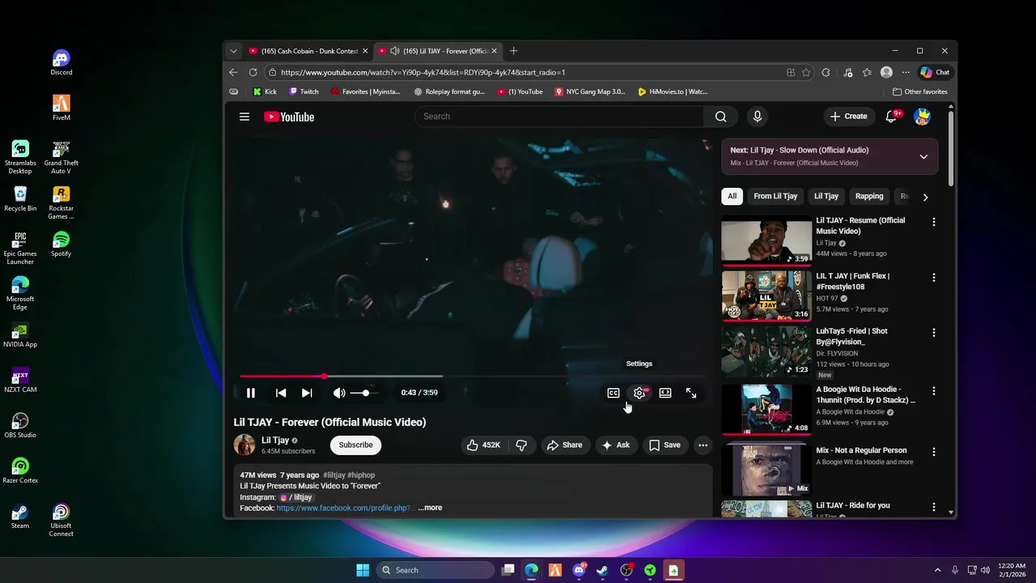Open the YouTube account avatar menu
Image resolution: width=1036 pixels, height=583 pixels.
922,117
